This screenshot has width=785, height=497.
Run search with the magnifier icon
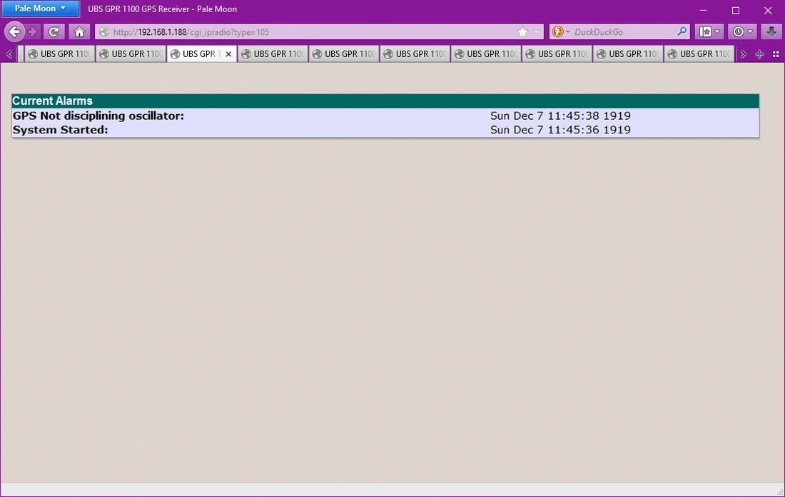tap(682, 31)
